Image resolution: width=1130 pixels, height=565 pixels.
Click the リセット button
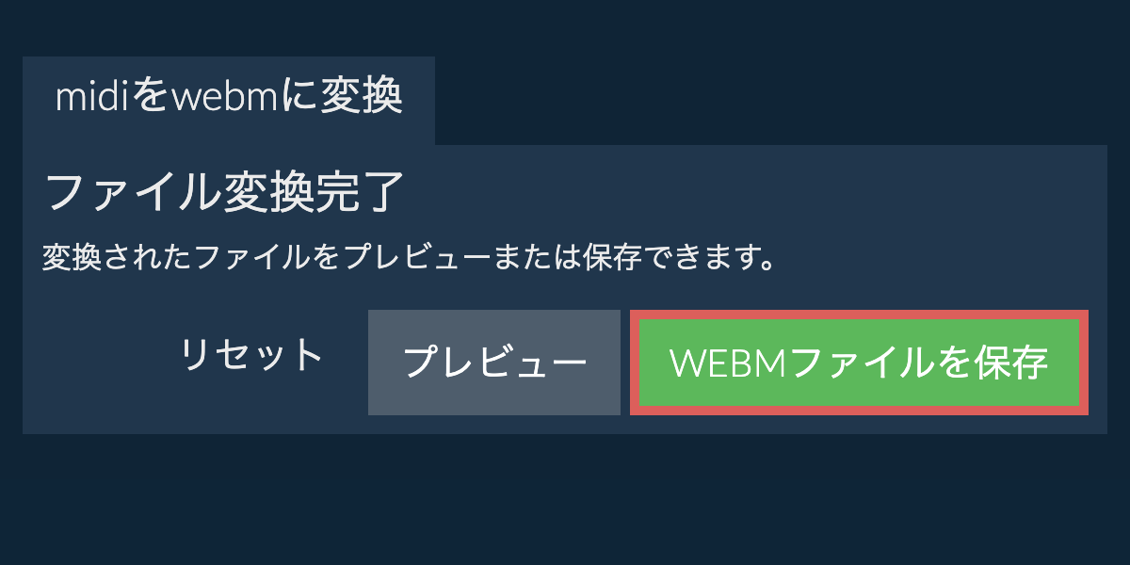pos(251,356)
